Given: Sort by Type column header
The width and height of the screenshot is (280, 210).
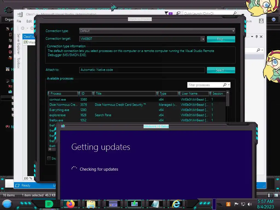Looking at the screenshot, I should 168,94.
